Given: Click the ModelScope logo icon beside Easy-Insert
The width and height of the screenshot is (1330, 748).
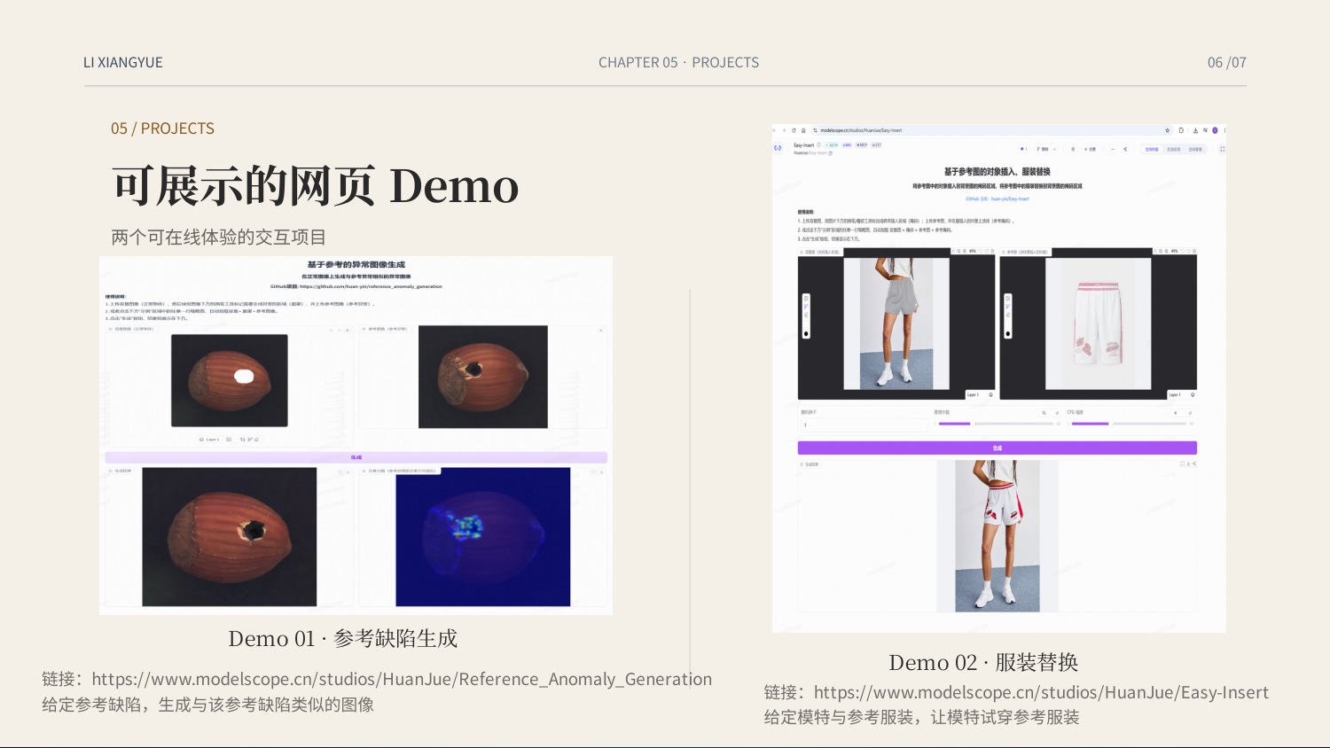Looking at the screenshot, I should click(778, 148).
